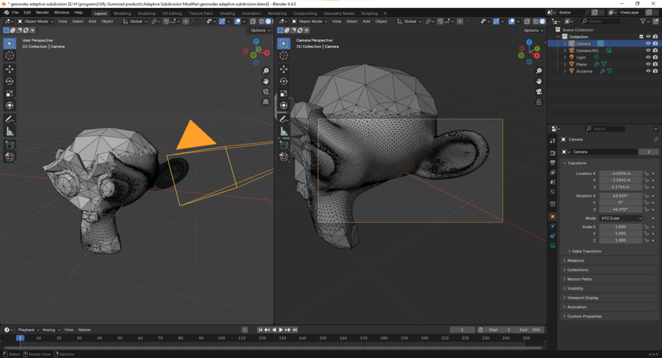Switch to the Geometry Nodes workspace tab
The image size is (662, 358).
pyautogui.click(x=339, y=13)
